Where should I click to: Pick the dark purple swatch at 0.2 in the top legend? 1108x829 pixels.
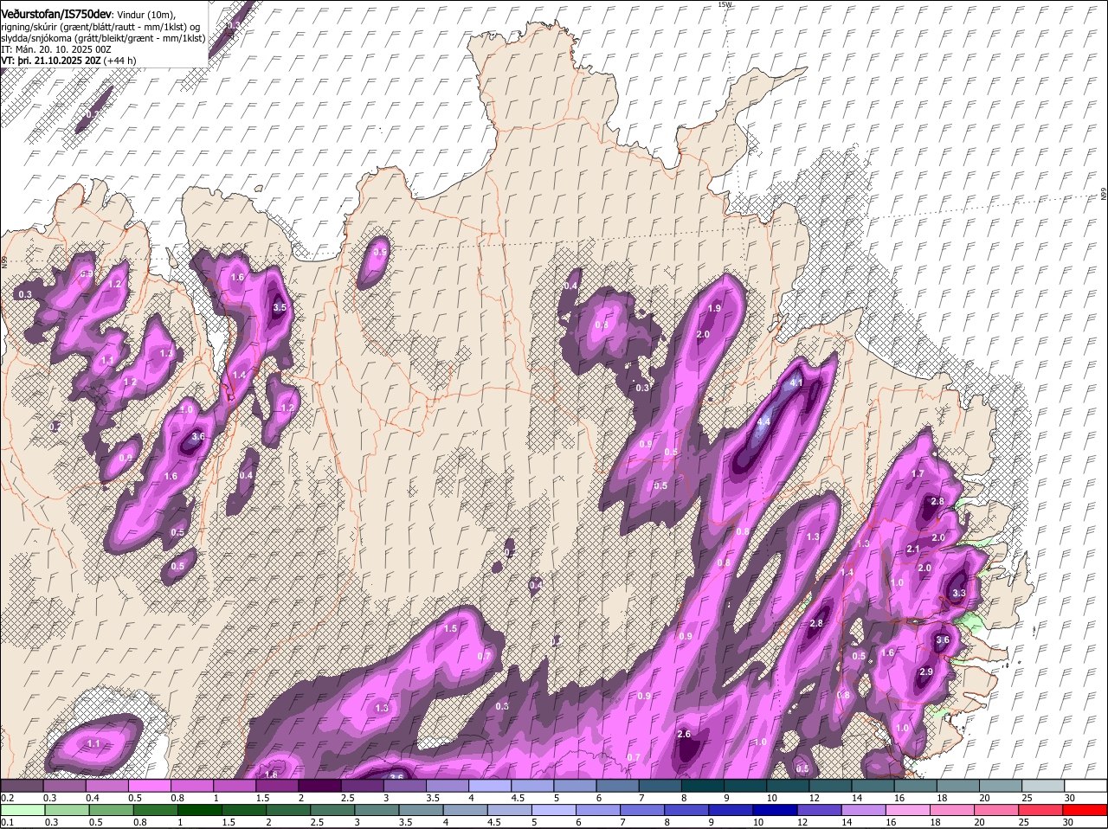point(23,785)
